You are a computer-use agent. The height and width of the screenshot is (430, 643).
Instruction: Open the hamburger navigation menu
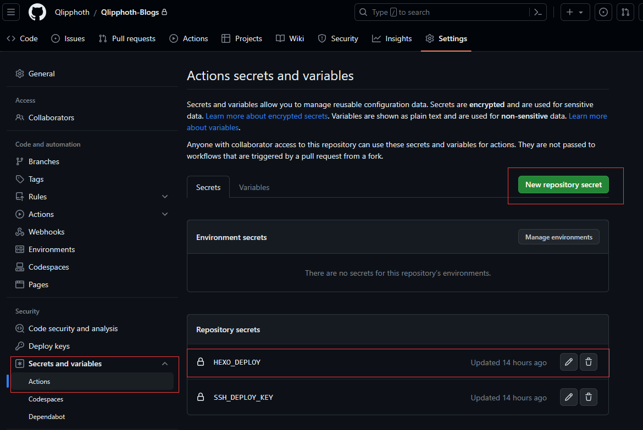pos(11,12)
